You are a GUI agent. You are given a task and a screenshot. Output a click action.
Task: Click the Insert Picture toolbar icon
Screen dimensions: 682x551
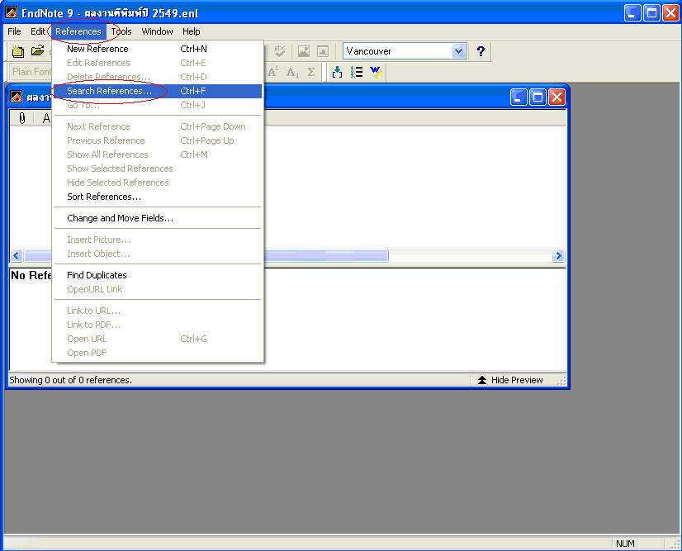[x=304, y=51]
